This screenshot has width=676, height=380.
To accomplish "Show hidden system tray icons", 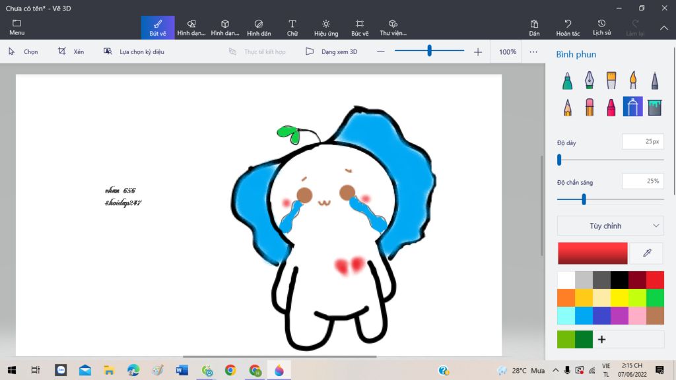I will (x=555, y=370).
